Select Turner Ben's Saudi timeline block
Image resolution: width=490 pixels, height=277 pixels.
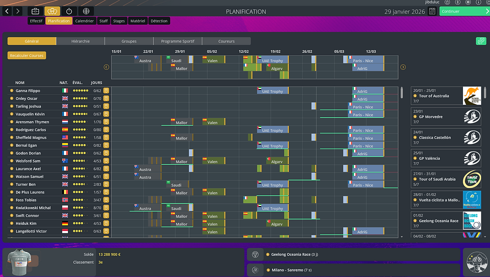177,184
